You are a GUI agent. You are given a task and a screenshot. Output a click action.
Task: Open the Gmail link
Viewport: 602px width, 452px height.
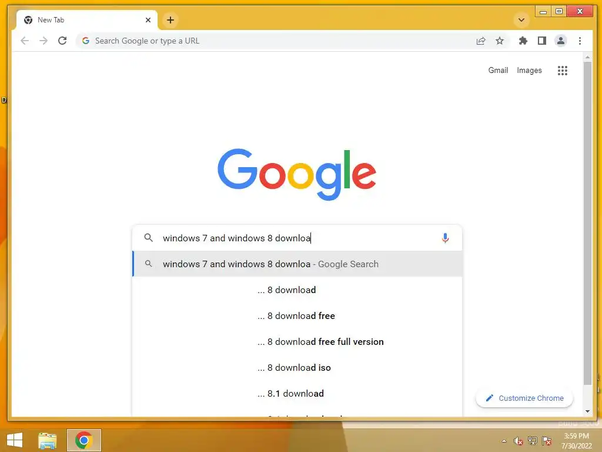pos(498,71)
